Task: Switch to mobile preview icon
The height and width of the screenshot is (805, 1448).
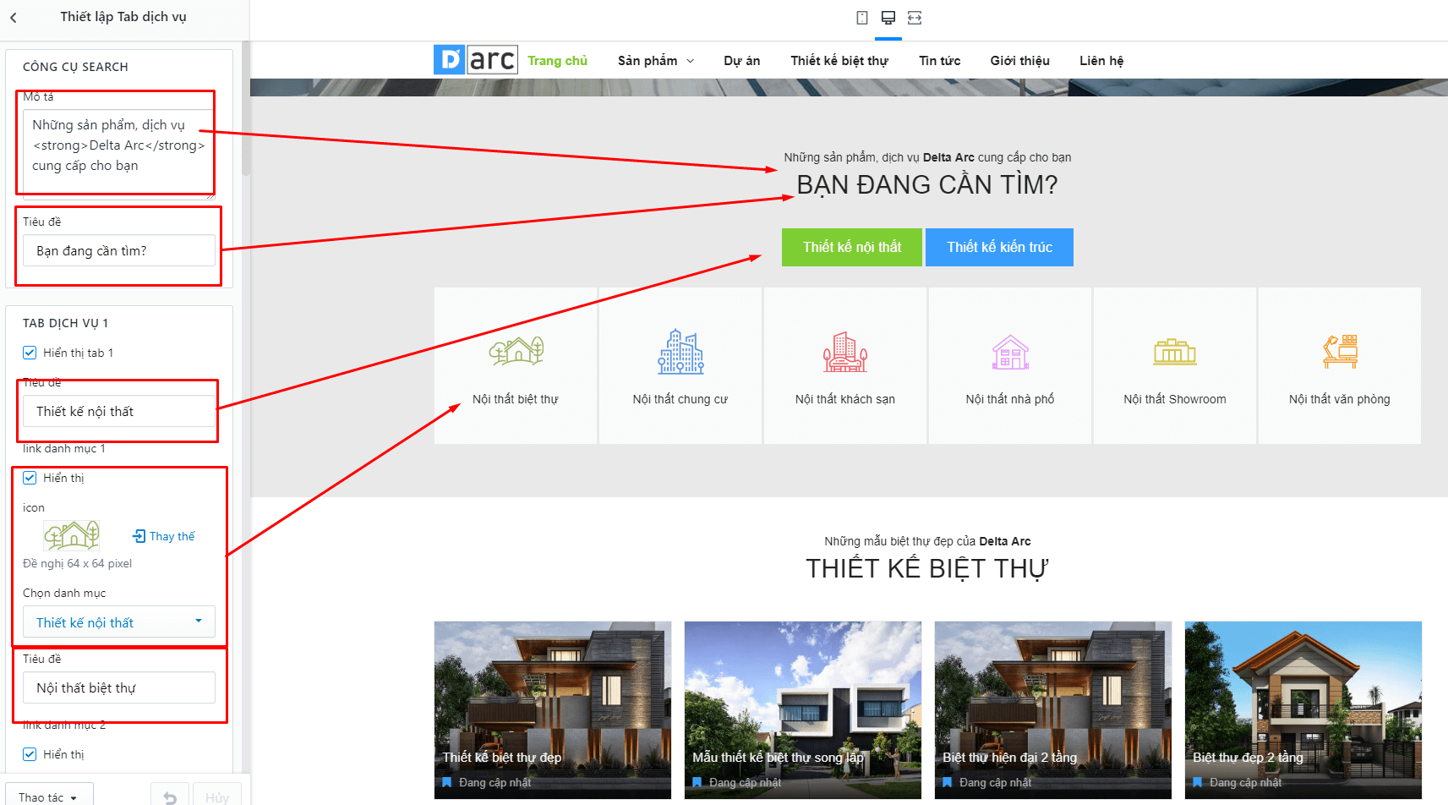Action: coord(861,18)
